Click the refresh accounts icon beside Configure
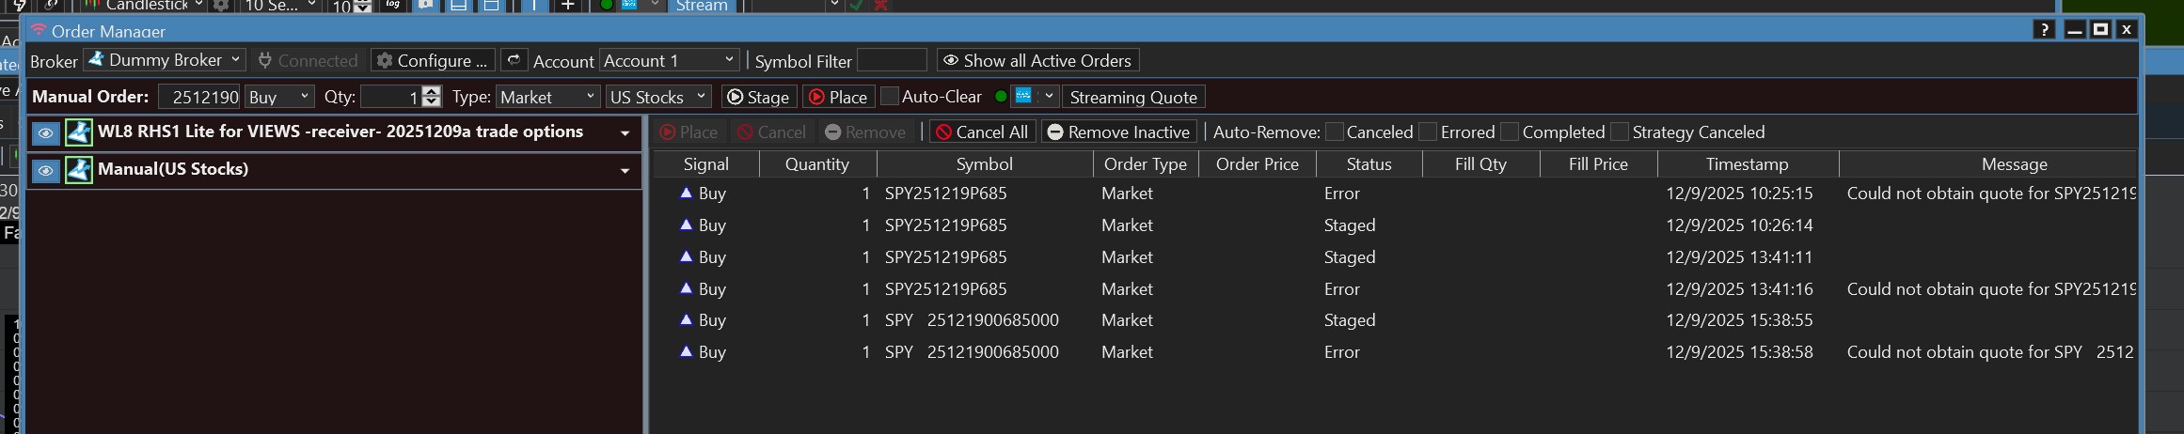 pos(514,60)
